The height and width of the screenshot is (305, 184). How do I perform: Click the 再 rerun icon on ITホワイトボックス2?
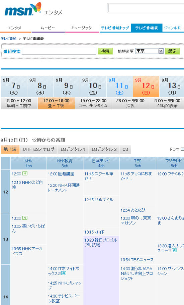tap(64, 273)
